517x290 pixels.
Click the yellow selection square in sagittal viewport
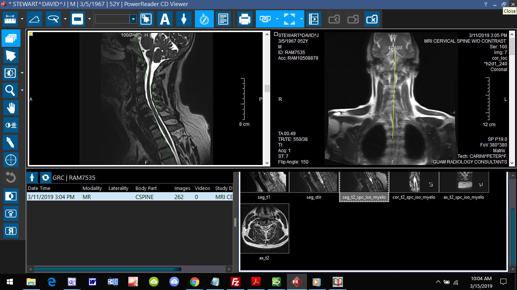click(31, 34)
